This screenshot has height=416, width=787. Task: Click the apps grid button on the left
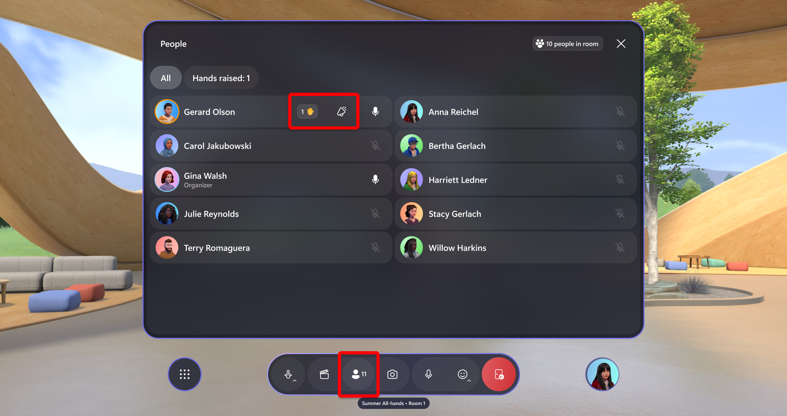[186, 375]
